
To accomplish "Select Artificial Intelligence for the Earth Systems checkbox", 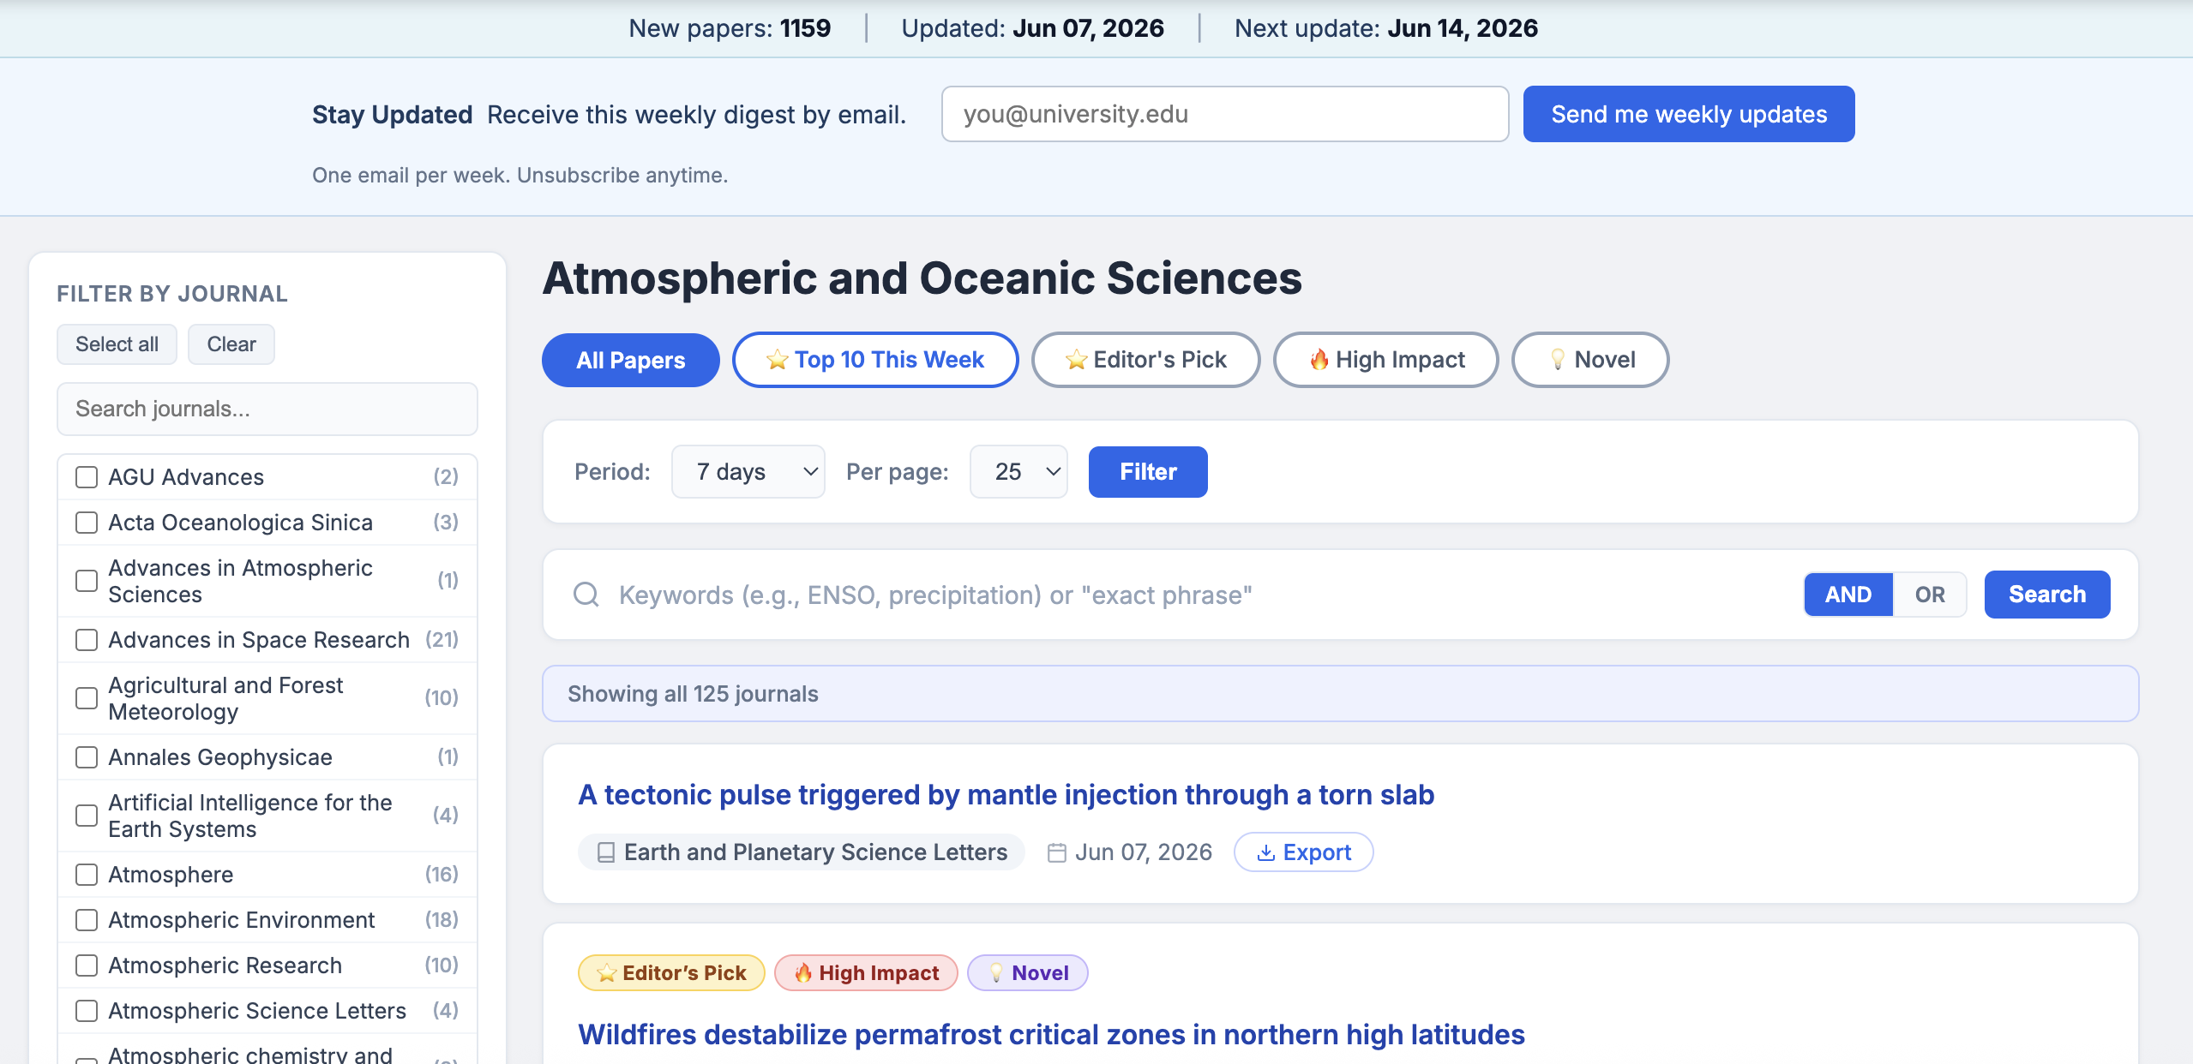I will tap(87, 816).
